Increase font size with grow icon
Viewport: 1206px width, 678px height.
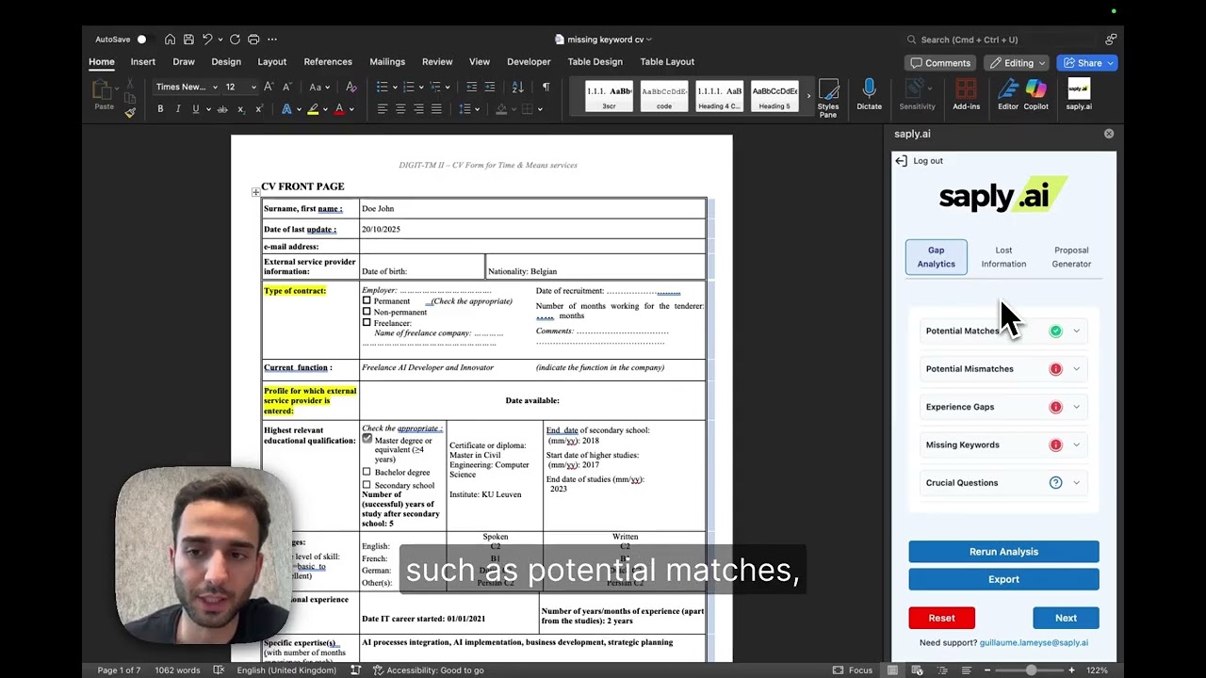click(269, 87)
